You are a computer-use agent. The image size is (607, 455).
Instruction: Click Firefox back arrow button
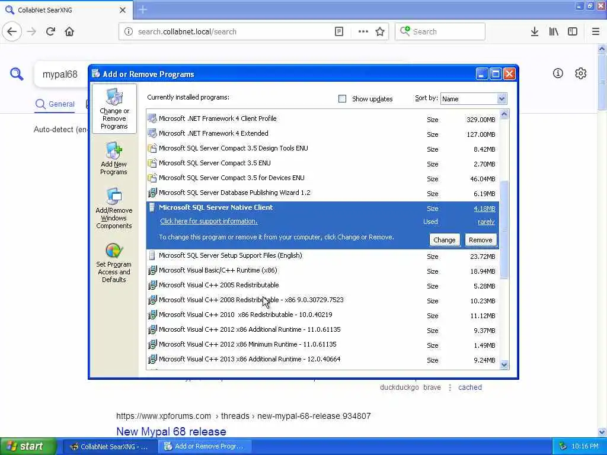point(12,31)
